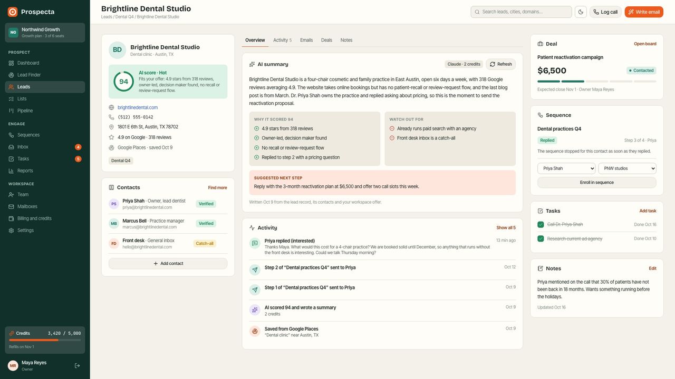Click the Write email button

(644, 12)
